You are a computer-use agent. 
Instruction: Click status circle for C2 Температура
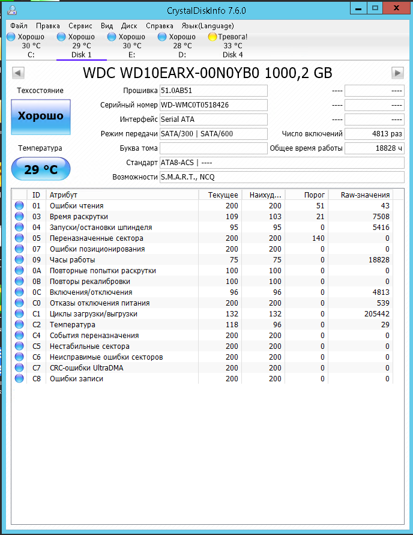click(x=19, y=324)
